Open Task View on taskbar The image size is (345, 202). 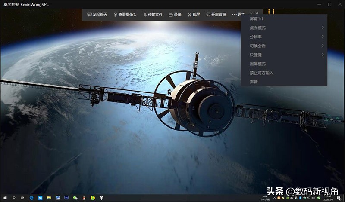(22, 198)
